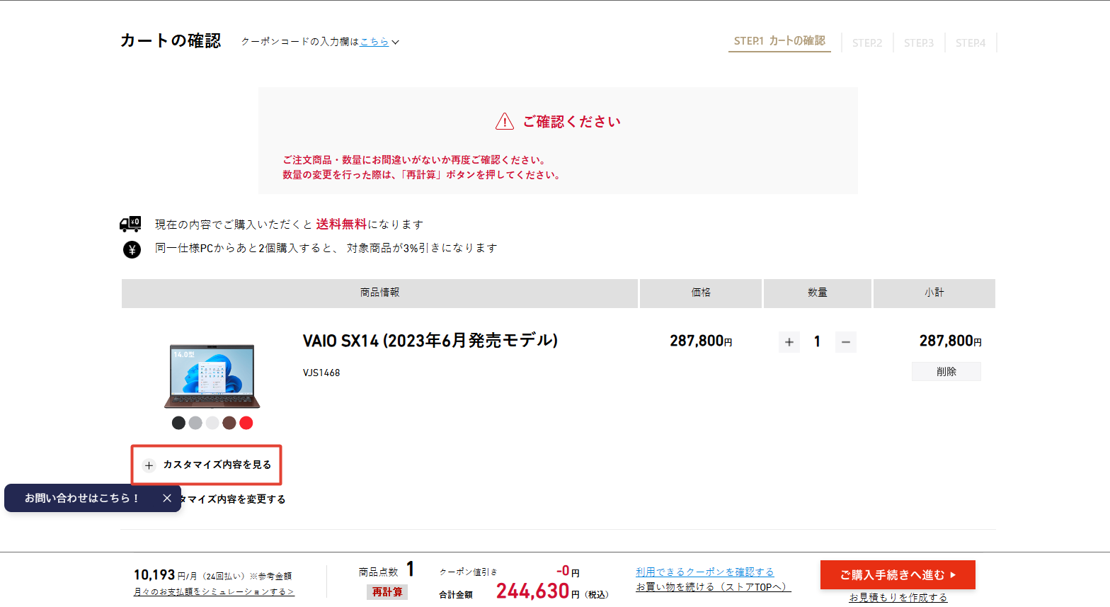The height and width of the screenshot is (607, 1110).
Task: Select the red color swatch
Action: (x=246, y=423)
